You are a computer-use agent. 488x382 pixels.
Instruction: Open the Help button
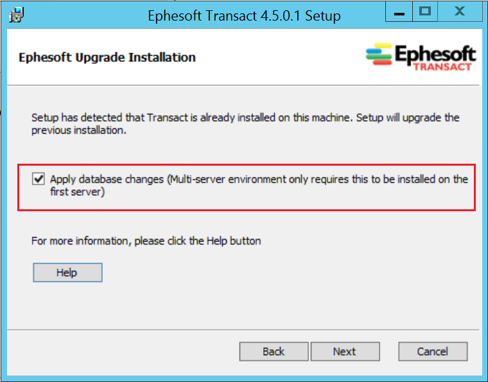(x=67, y=272)
